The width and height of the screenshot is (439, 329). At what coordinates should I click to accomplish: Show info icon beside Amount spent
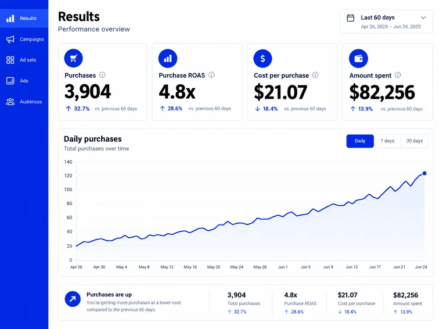point(398,75)
